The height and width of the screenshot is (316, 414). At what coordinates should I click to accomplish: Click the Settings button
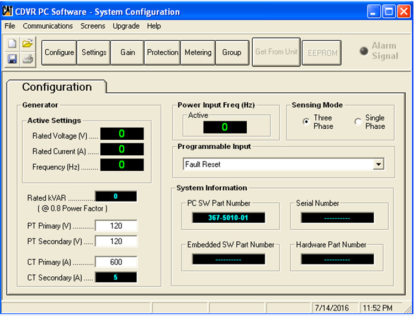click(x=94, y=52)
